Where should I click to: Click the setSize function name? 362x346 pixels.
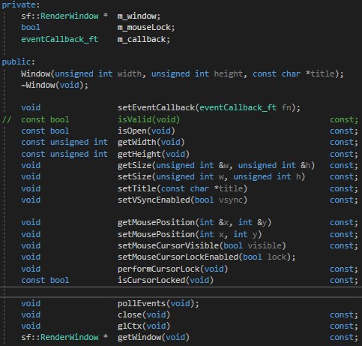coord(134,176)
